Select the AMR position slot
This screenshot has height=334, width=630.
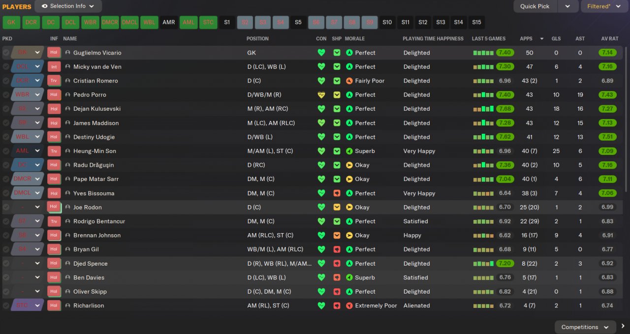click(x=168, y=23)
